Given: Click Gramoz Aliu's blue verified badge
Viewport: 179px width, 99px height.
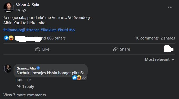Looking at the screenshot, I should point(38,68).
